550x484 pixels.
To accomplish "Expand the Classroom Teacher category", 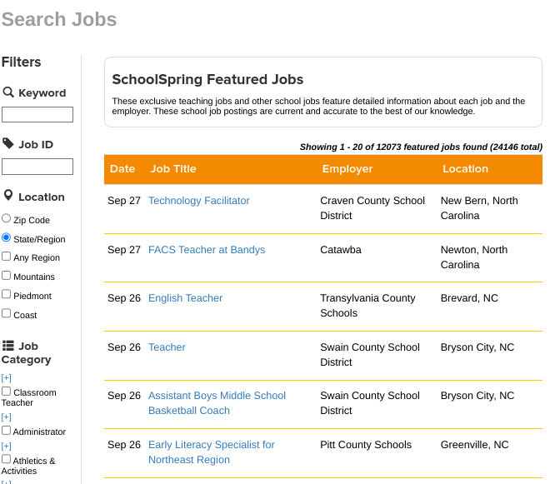I will (x=7, y=378).
